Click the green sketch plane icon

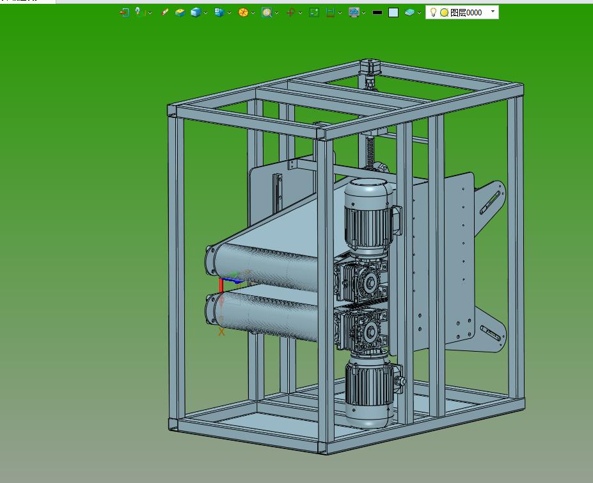[x=314, y=13]
